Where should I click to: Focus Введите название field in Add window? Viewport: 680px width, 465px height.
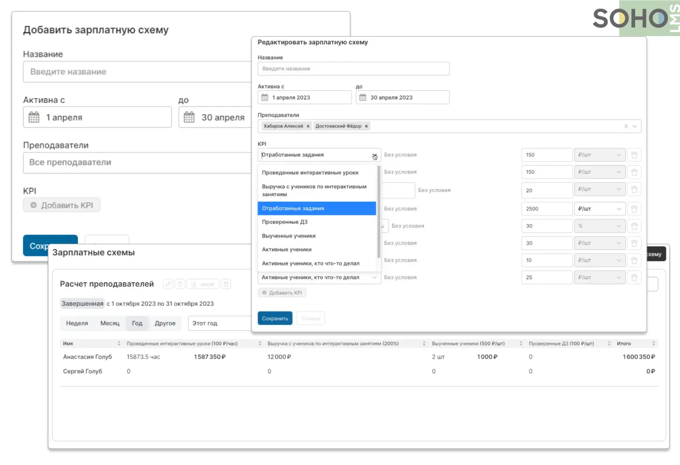pyautogui.click(x=137, y=72)
